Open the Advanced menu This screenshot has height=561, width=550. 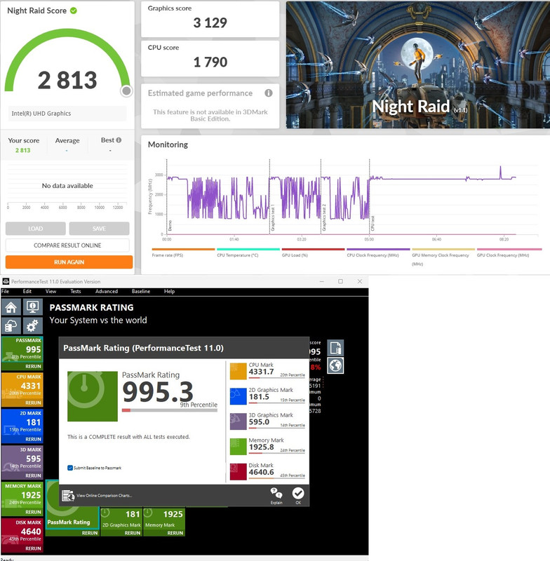(x=107, y=291)
